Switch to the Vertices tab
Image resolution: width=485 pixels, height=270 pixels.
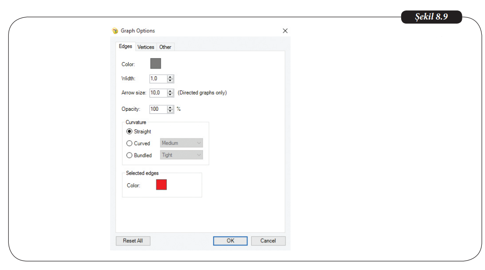pyautogui.click(x=146, y=47)
